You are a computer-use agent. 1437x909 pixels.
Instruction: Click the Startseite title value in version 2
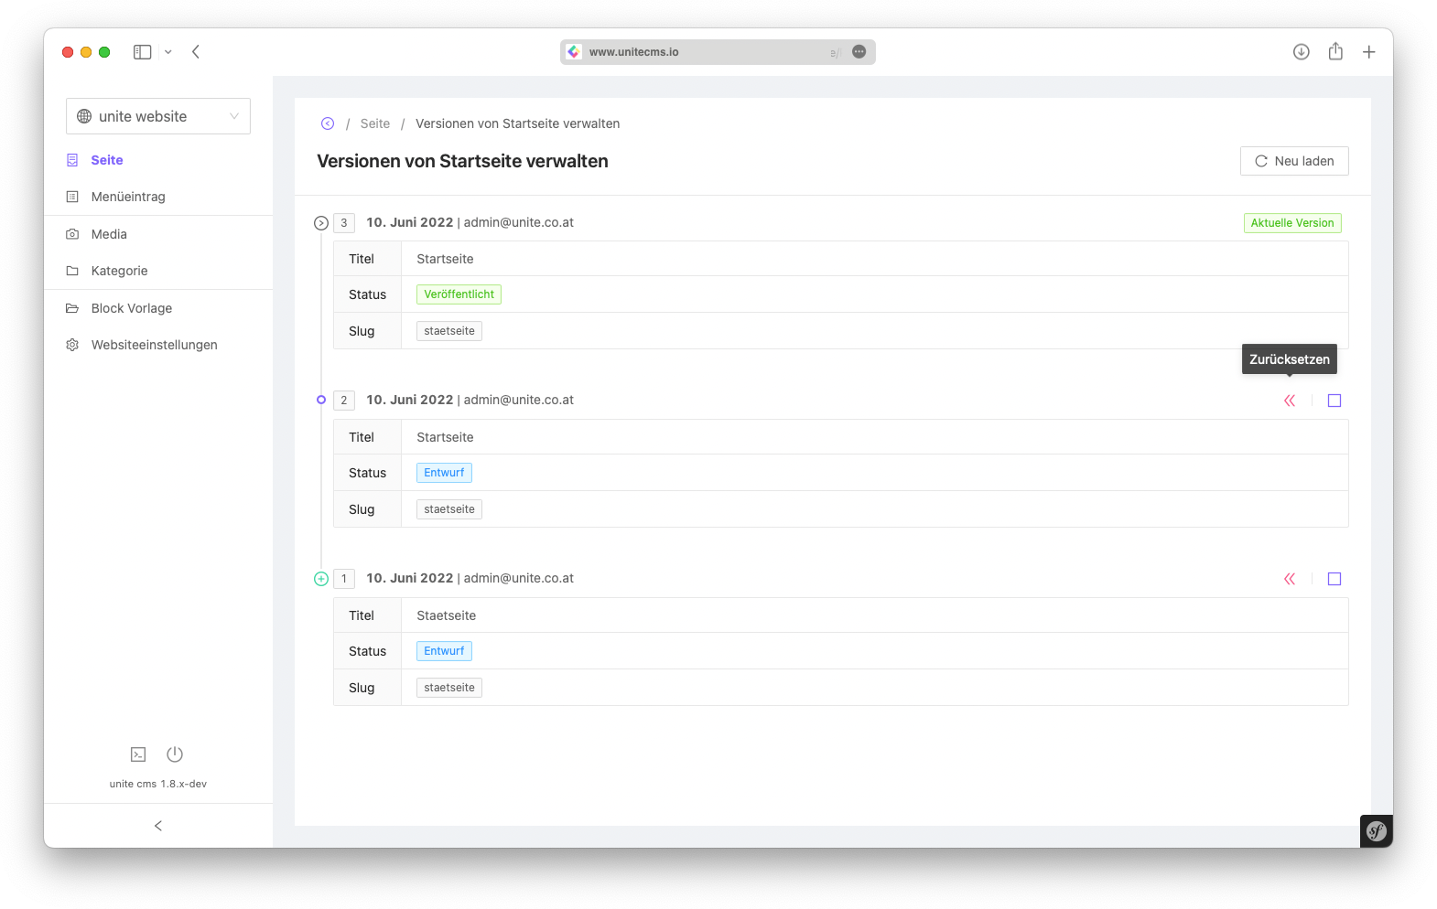point(445,437)
